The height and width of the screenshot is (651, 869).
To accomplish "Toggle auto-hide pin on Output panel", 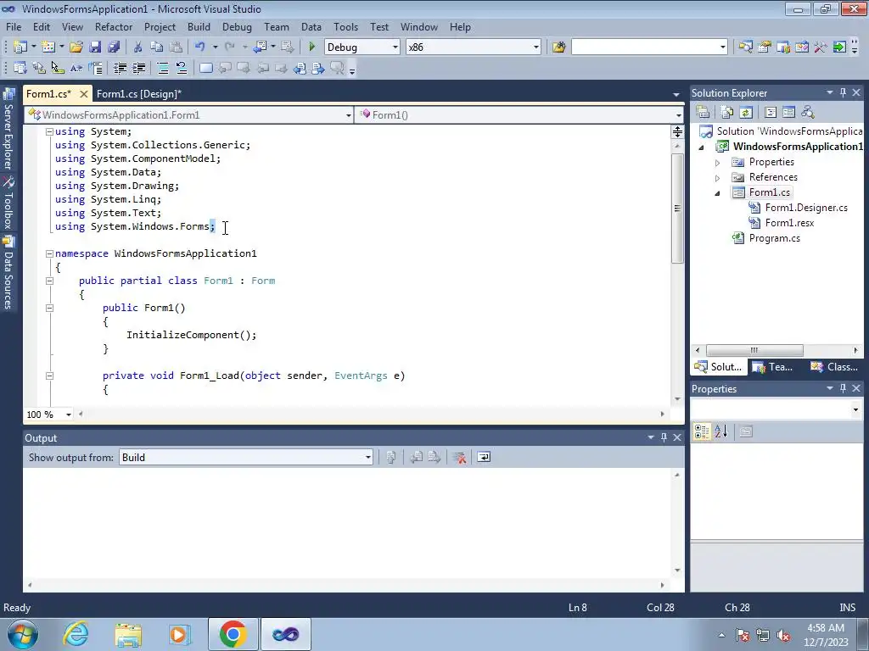I will (664, 437).
